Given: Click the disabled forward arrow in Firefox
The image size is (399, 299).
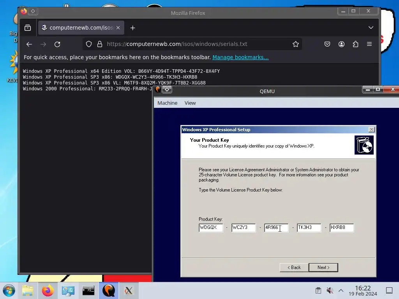Looking at the screenshot, I should 43,44.
